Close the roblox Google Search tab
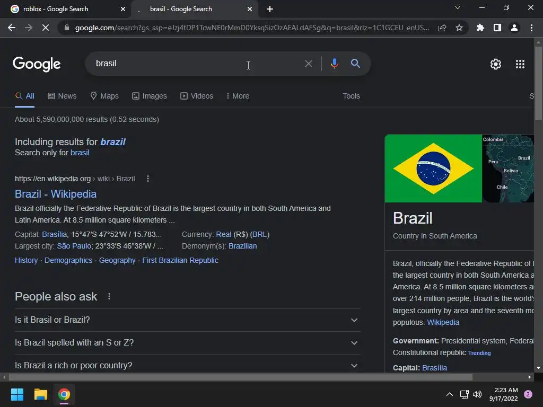Image resolution: width=543 pixels, height=407 pixels. [x=123, y=9]
